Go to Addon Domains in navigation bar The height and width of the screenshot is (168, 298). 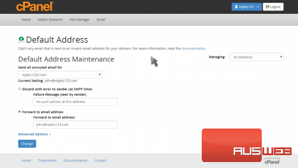[50, 20]
